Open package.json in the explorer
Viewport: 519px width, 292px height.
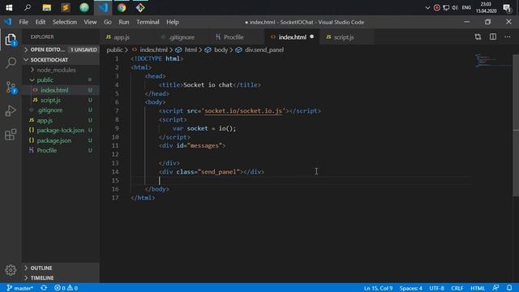(61, 140)
